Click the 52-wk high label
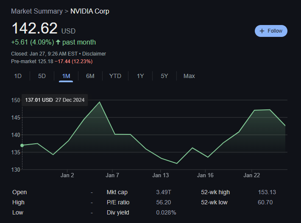 tap(215, 192)
